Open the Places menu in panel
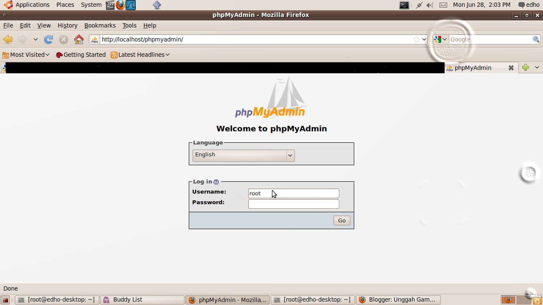 (65, 5)
